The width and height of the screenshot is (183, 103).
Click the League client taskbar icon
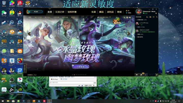[50, 101]
